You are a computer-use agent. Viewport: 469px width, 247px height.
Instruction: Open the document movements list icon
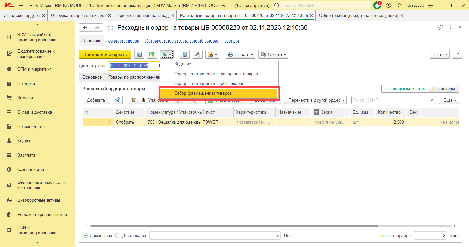tap(185, 55)
